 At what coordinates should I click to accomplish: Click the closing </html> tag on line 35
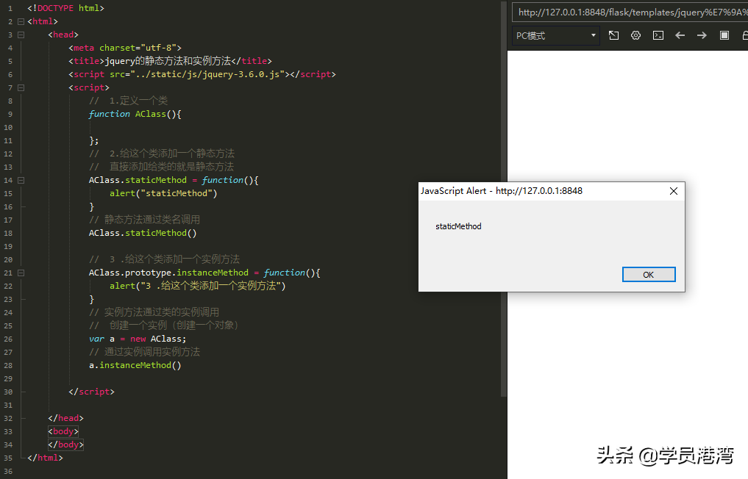tap(45, 458)
